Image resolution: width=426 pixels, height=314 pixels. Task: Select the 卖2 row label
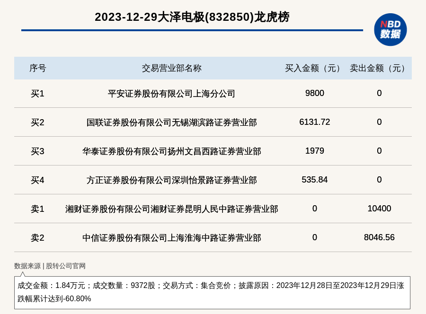point(37,238)
